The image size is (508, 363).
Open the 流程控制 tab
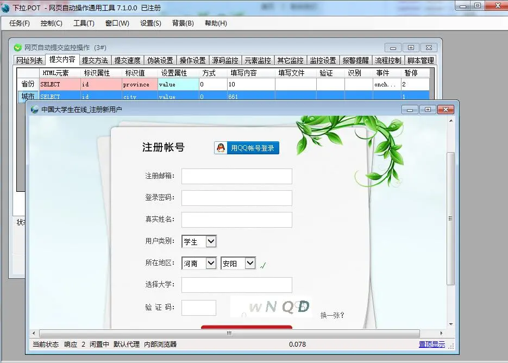[x=388, y=60]
